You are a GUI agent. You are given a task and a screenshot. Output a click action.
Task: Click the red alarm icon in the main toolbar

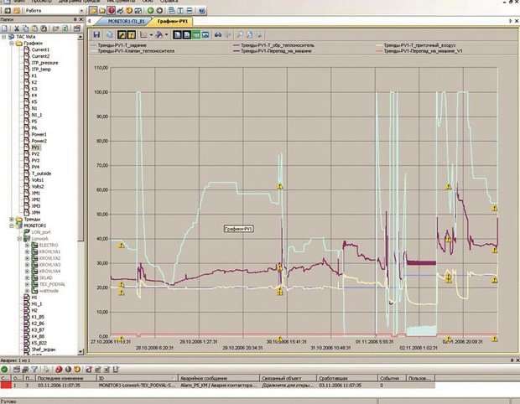111,11
